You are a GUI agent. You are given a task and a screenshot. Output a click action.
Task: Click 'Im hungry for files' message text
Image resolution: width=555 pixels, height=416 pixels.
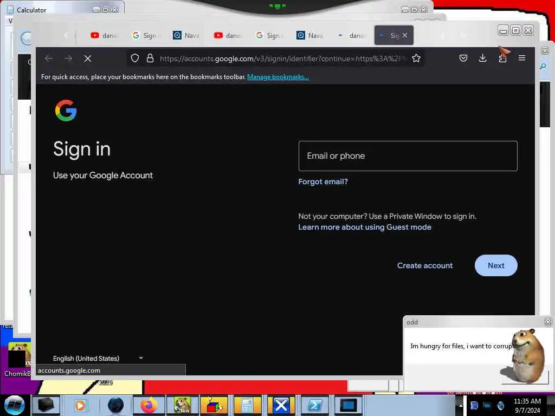pos(462,346)
